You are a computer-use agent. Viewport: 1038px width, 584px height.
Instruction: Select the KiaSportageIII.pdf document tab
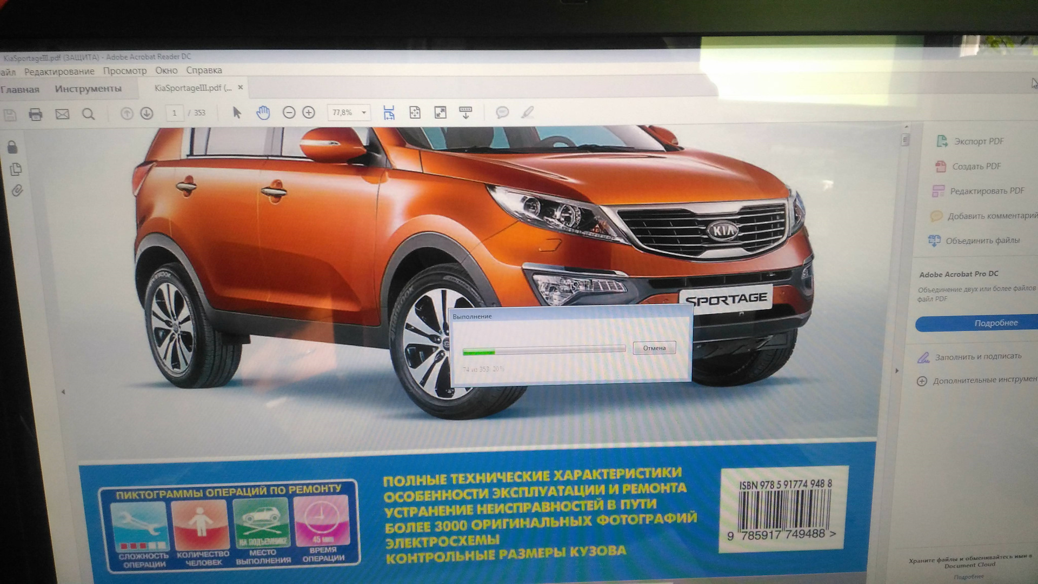point(192,88)
